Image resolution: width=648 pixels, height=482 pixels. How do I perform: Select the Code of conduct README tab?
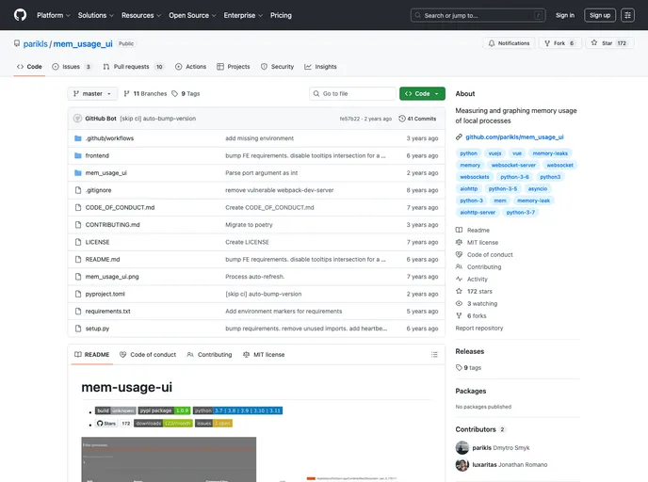(x=148, y=355)
